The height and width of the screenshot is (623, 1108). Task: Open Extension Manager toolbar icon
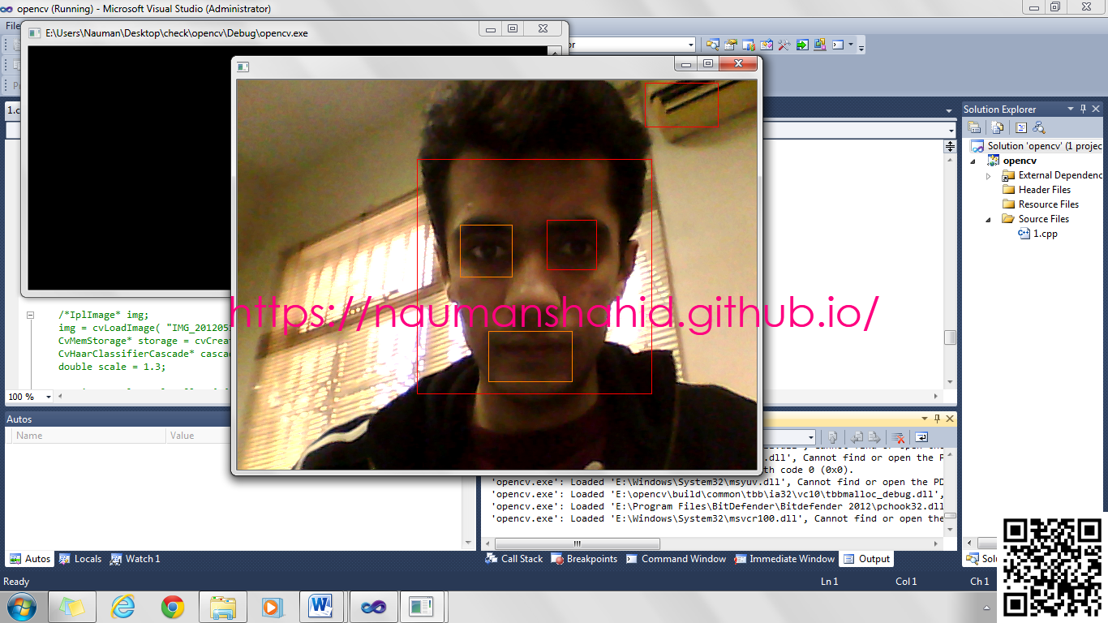820,45
